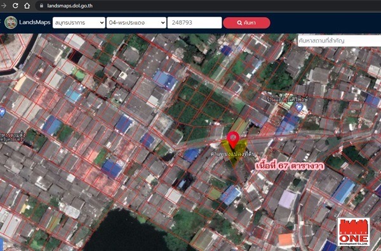The image size is (381, 251).
Task: Click the province dropdown chevron arrow
Action: click(x=102, y=23)
